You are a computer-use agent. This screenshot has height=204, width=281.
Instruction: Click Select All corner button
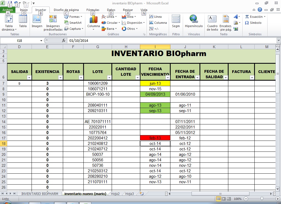coord(3,47)
